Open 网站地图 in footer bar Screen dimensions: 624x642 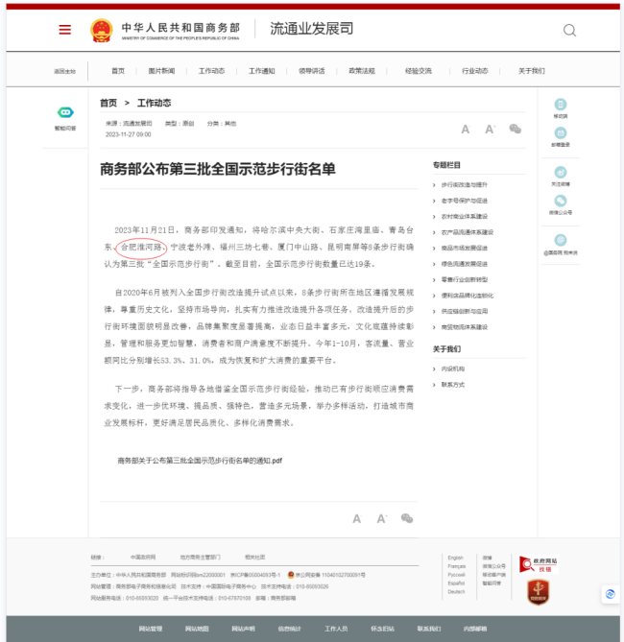tap(197, 630)
